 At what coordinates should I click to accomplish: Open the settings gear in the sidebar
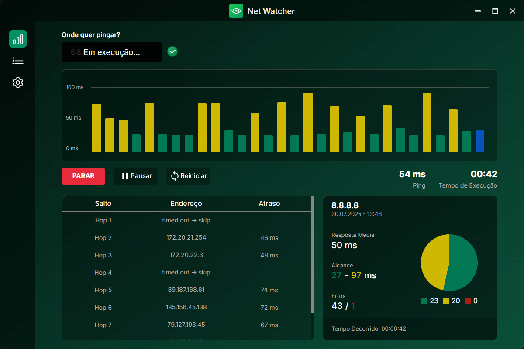pyautogui.click(x=18, y=82)
